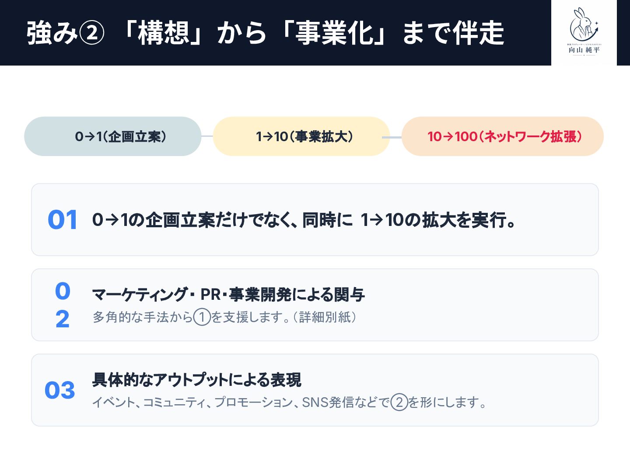
Task: Click the connector line before the 10→100 pill
Action: coord(392,137)
